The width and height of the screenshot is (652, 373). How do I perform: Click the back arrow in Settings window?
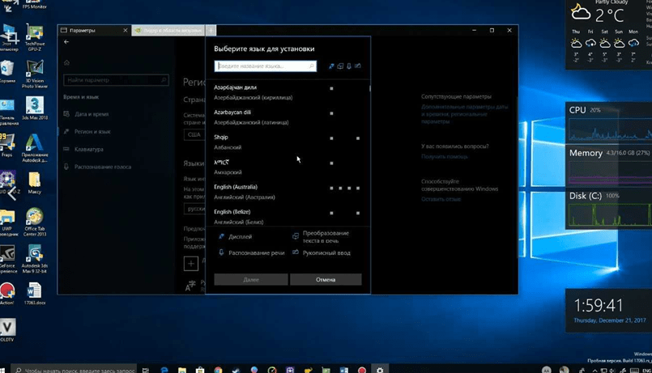coord(66,42)
